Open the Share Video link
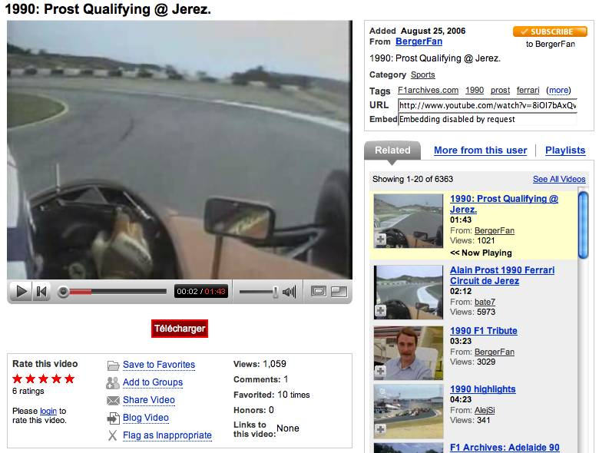599x453 pixels. click(x=149, y=400)
